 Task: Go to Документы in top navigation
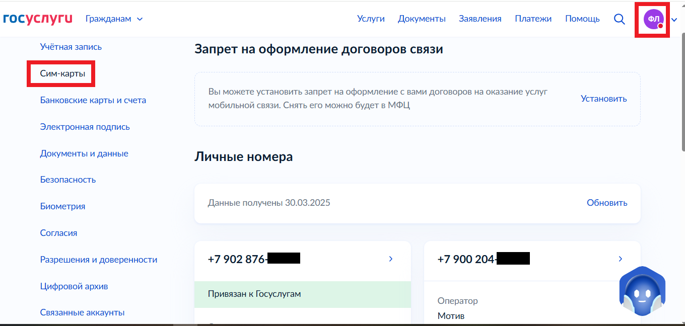click(422, 19)
